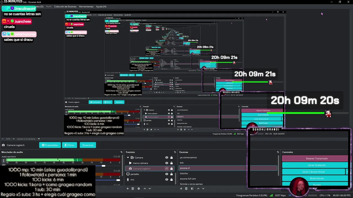The image size is (353, 198).
Task: Show the hidden Camara Logitech source
Action: coord(167,169)
